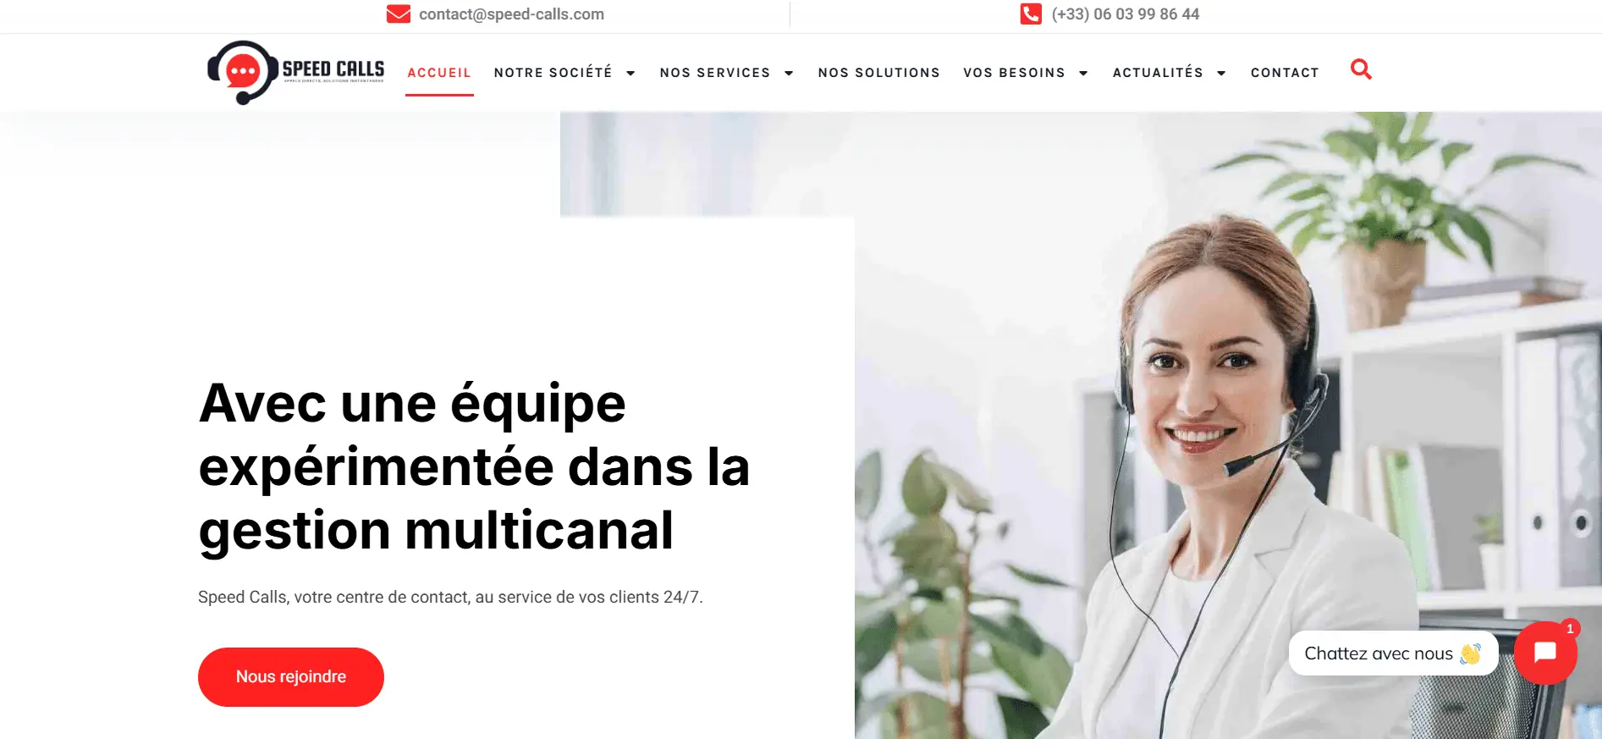Expand the Vos Besoins dropdown arrow
Viewport: 1602px width, 739px height.
tap(1083, 74)
